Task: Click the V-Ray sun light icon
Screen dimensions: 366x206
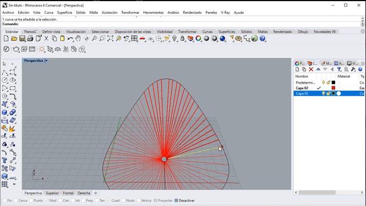Action: click(x=42, y=49)
